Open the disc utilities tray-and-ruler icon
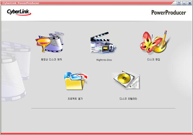 click(127, 80)
